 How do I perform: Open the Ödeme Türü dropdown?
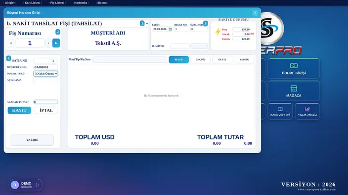tap(45, 74)
